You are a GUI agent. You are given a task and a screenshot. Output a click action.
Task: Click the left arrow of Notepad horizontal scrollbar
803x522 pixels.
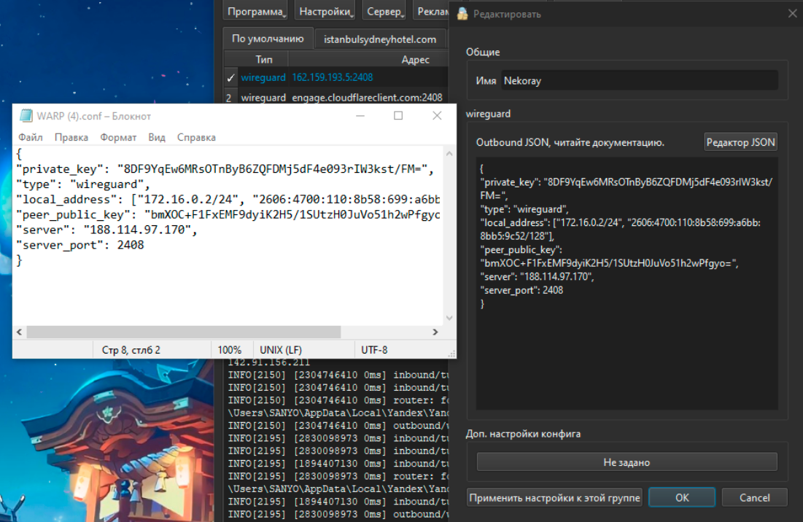click(20, 332)
